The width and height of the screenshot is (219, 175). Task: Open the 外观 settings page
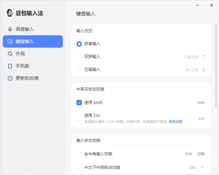(33, 54)
